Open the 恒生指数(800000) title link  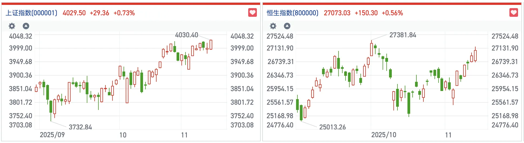click(293, 13)
